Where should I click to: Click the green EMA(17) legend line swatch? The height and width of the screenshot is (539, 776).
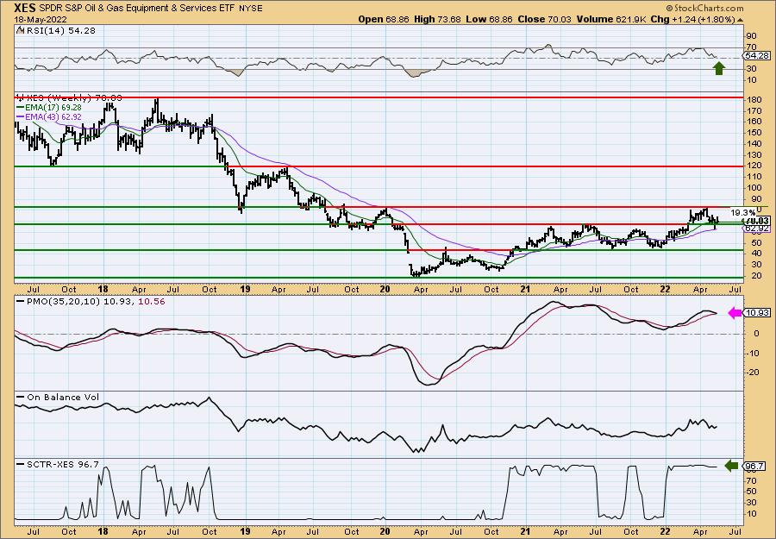20,108
